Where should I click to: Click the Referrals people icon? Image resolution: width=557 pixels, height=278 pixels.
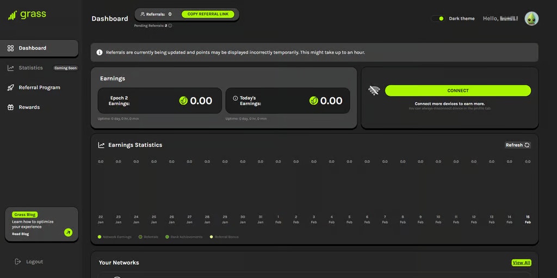[x=143, y=14]
